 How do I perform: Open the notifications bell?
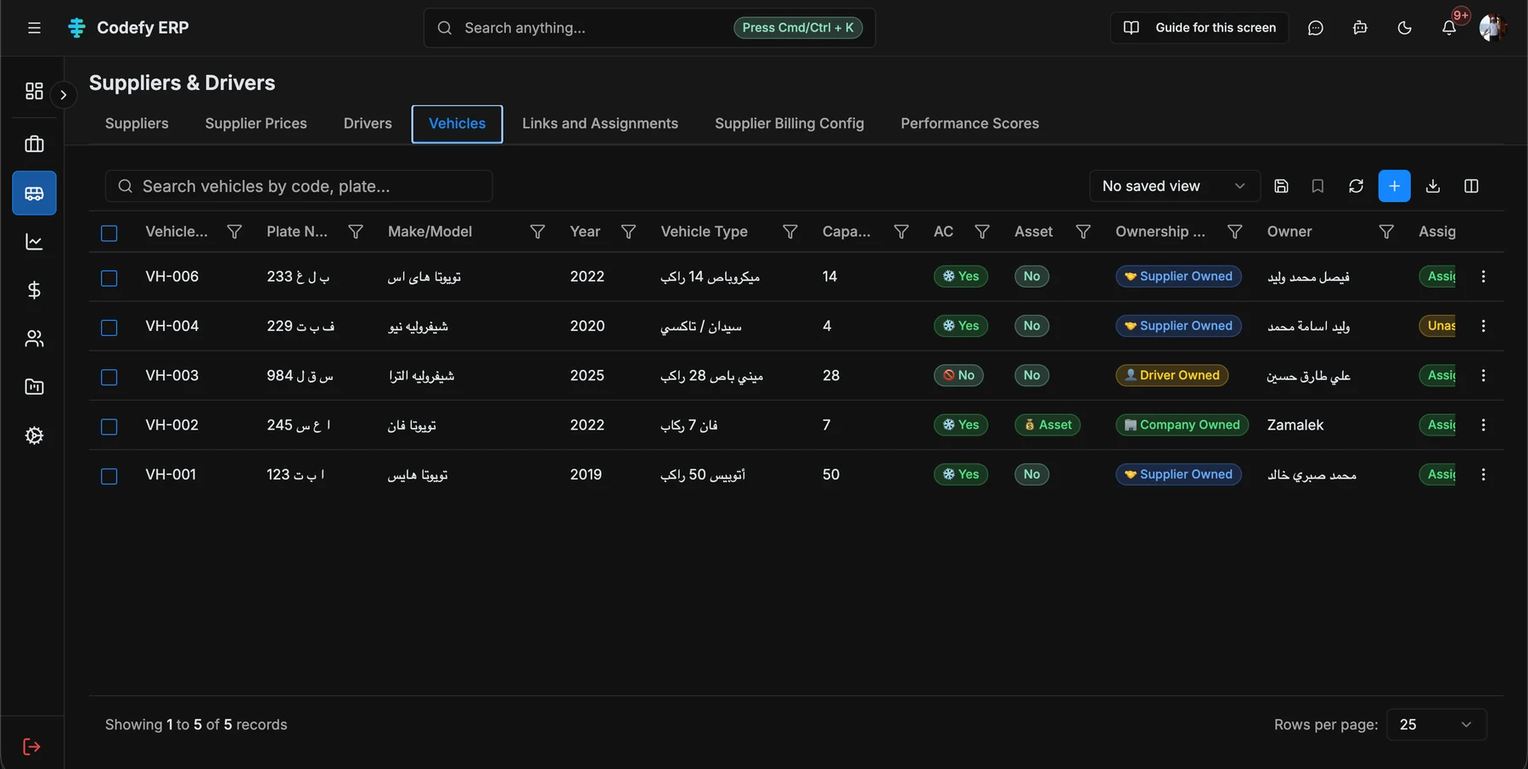pyautogui.click(x=1449, y=28)
